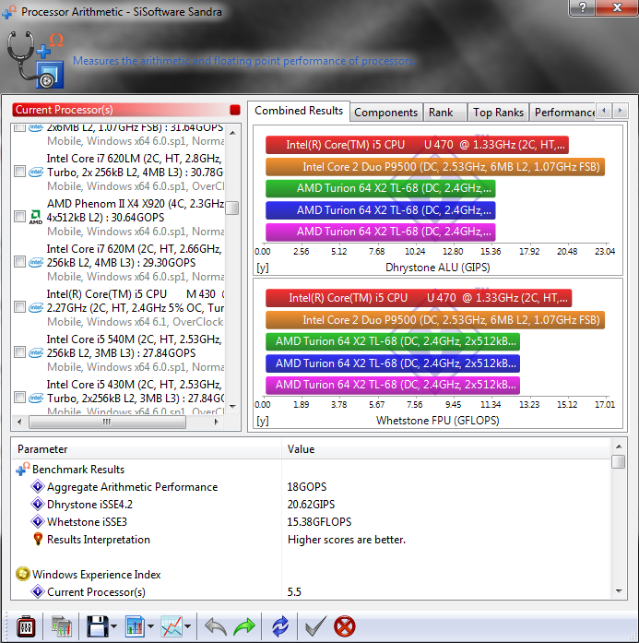Image resolution: width=639 pixels, height=643 pixels.
Task: Click the [y] label under Dhrystone chart
Action: 263,268
